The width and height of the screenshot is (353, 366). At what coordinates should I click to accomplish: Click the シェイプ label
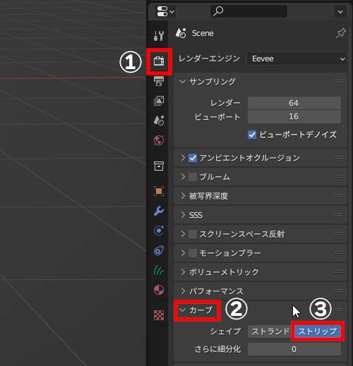[x=225, y=331]
